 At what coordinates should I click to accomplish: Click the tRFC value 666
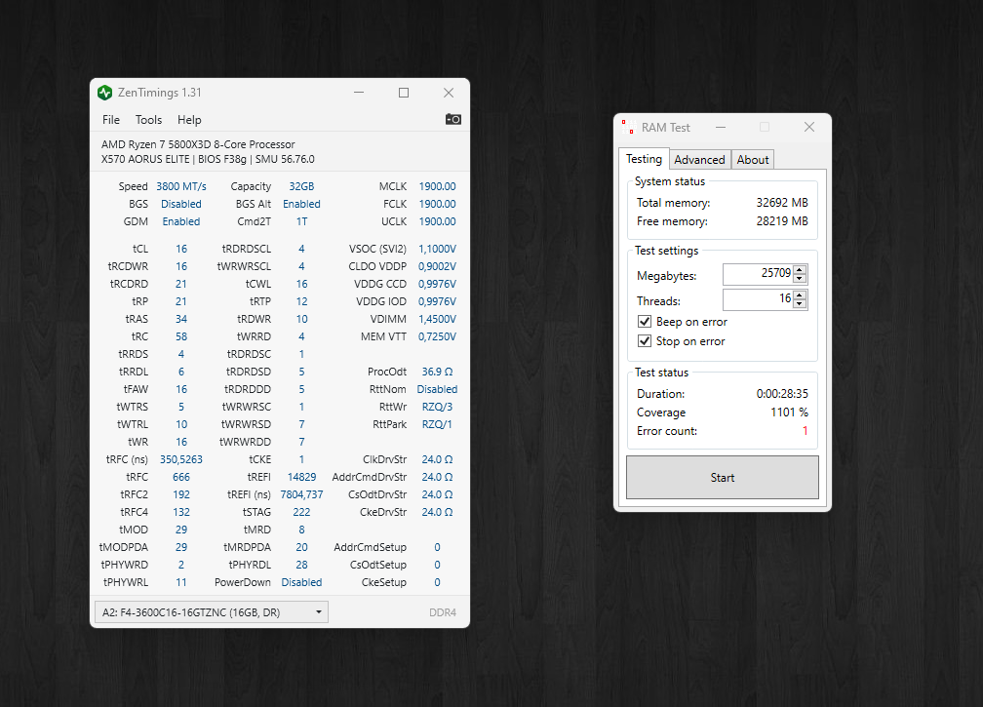181,477
